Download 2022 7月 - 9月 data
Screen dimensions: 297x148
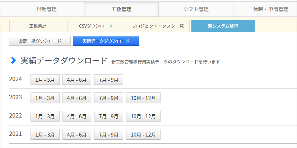pyautogui.click(x=108, y=116)
